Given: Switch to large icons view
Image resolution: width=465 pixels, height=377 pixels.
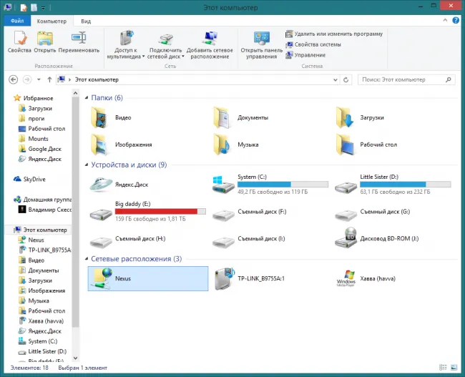Looking at the screenshot, I should [454, 368].
